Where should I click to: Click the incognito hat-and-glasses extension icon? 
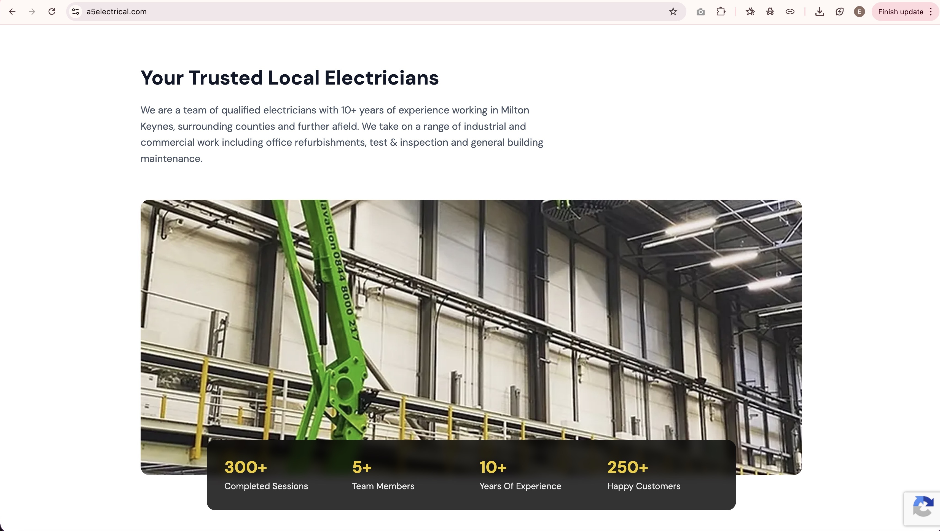point(770,12)
